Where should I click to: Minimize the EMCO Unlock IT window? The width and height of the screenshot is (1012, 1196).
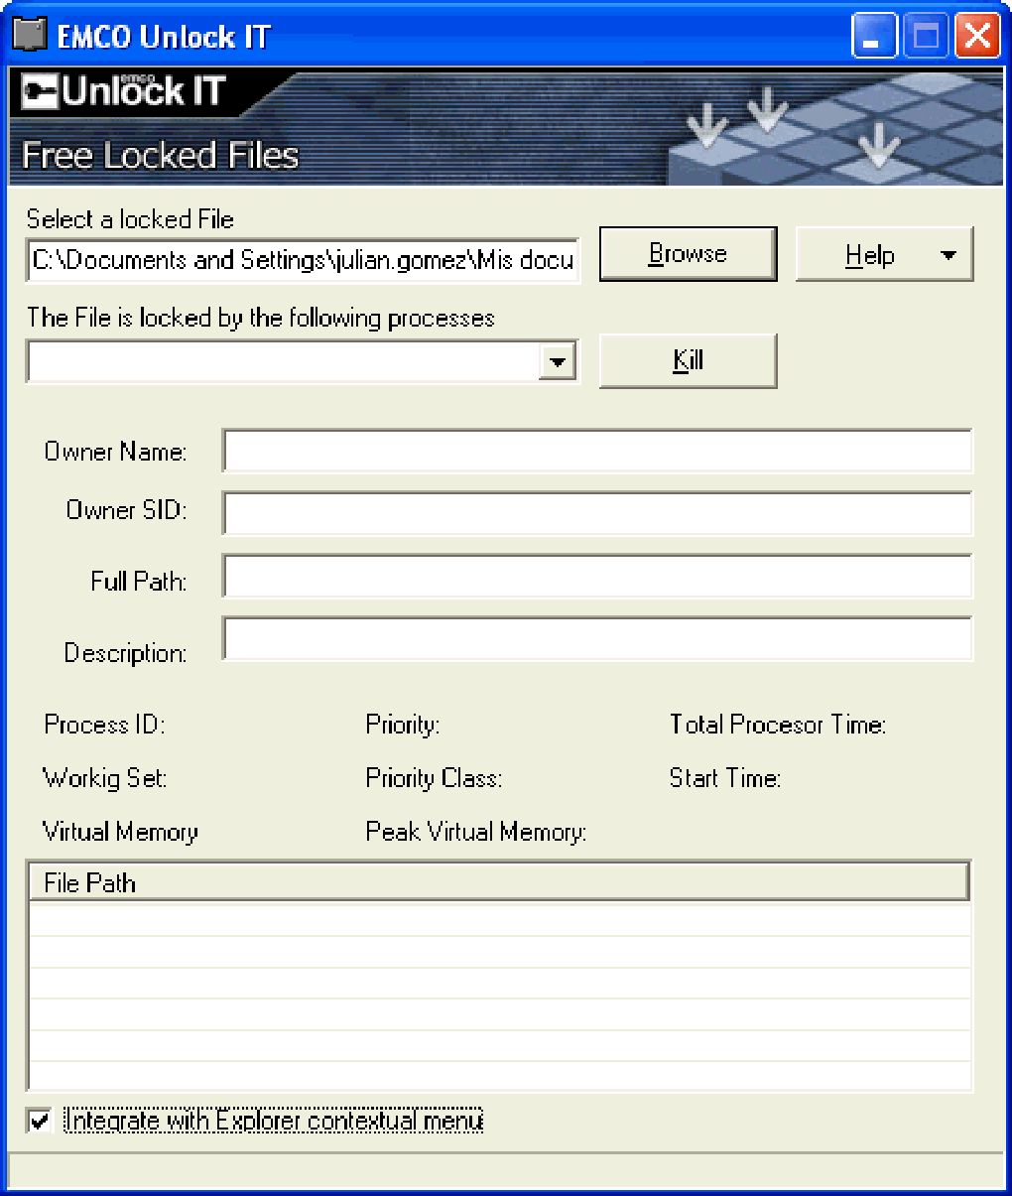point(874,37)
